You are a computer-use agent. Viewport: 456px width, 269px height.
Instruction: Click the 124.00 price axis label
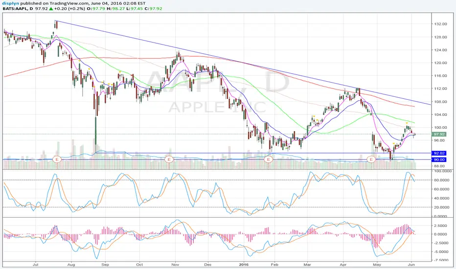click(440, 50)
